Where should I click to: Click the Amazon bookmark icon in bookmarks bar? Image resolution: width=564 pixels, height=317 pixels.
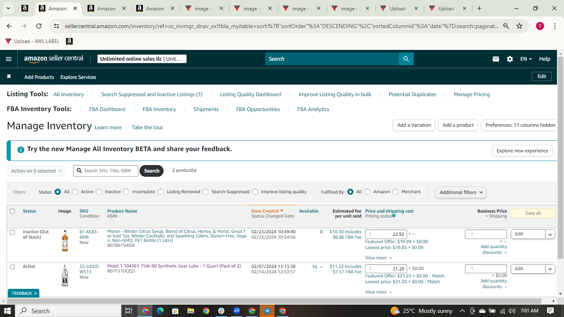[69, 41]
